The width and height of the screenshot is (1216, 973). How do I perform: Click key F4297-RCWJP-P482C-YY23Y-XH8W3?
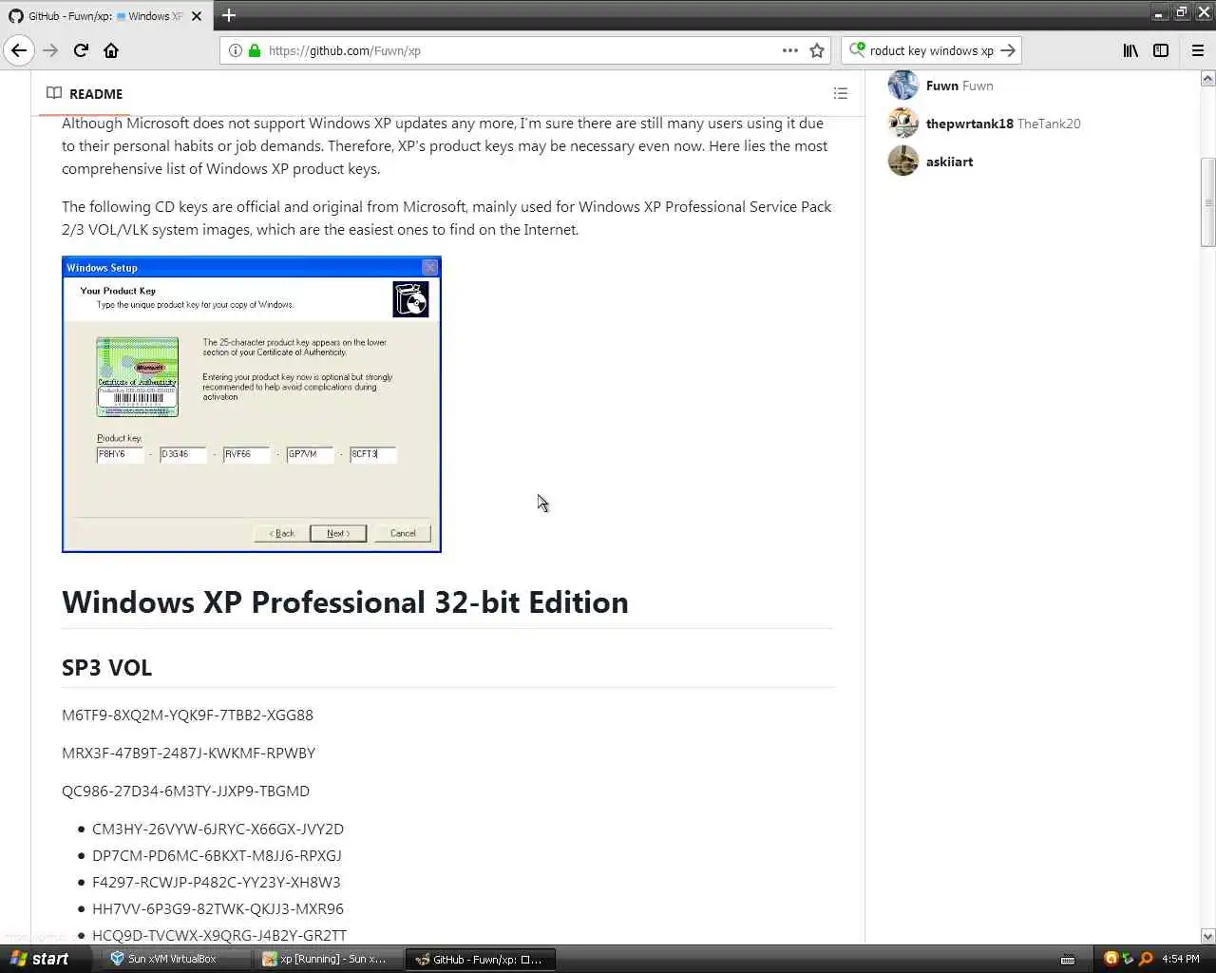click(x=216, y=882)
